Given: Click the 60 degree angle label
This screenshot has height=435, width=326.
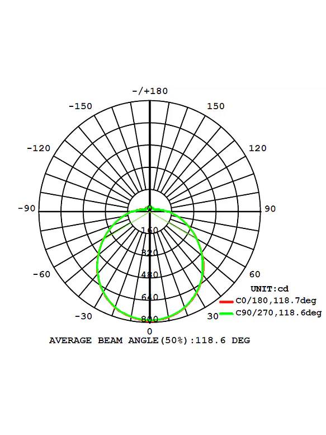Looking at the screenshot, I should point(254,274).
